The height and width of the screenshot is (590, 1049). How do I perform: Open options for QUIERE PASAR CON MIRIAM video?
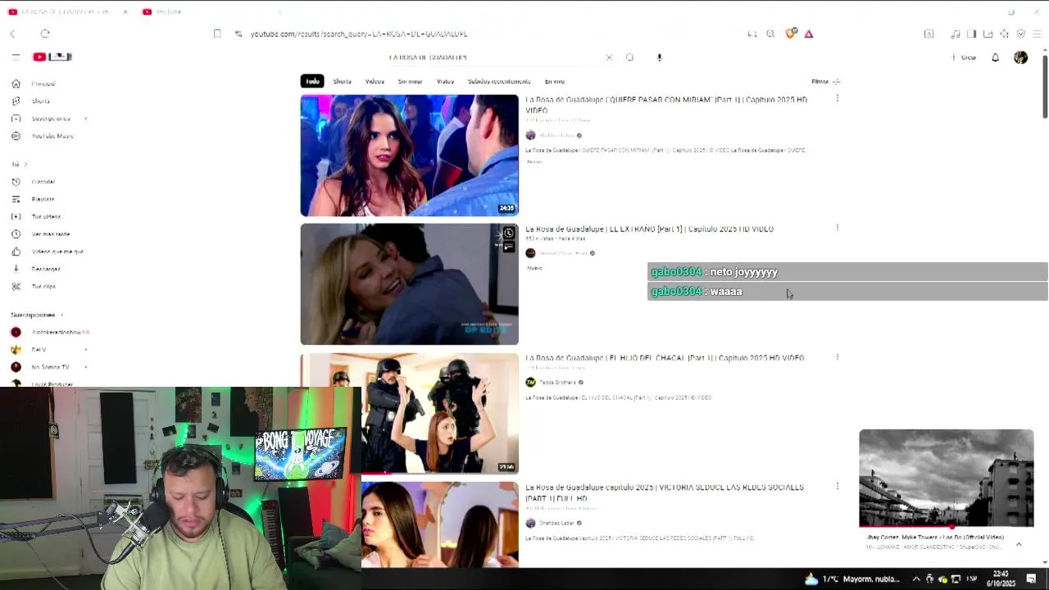click(837, 98)
